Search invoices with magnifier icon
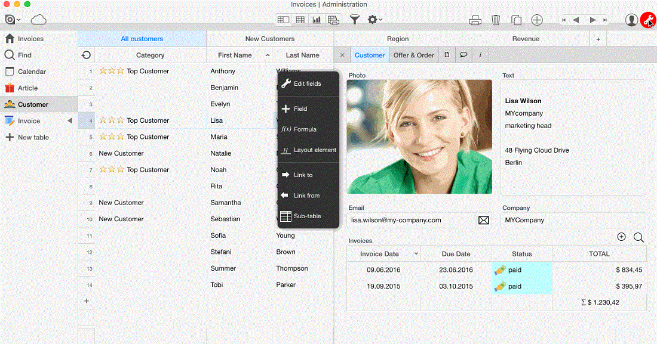Image resolution: width=657 pixels, height=344 pixels. (x=638, y=237)
